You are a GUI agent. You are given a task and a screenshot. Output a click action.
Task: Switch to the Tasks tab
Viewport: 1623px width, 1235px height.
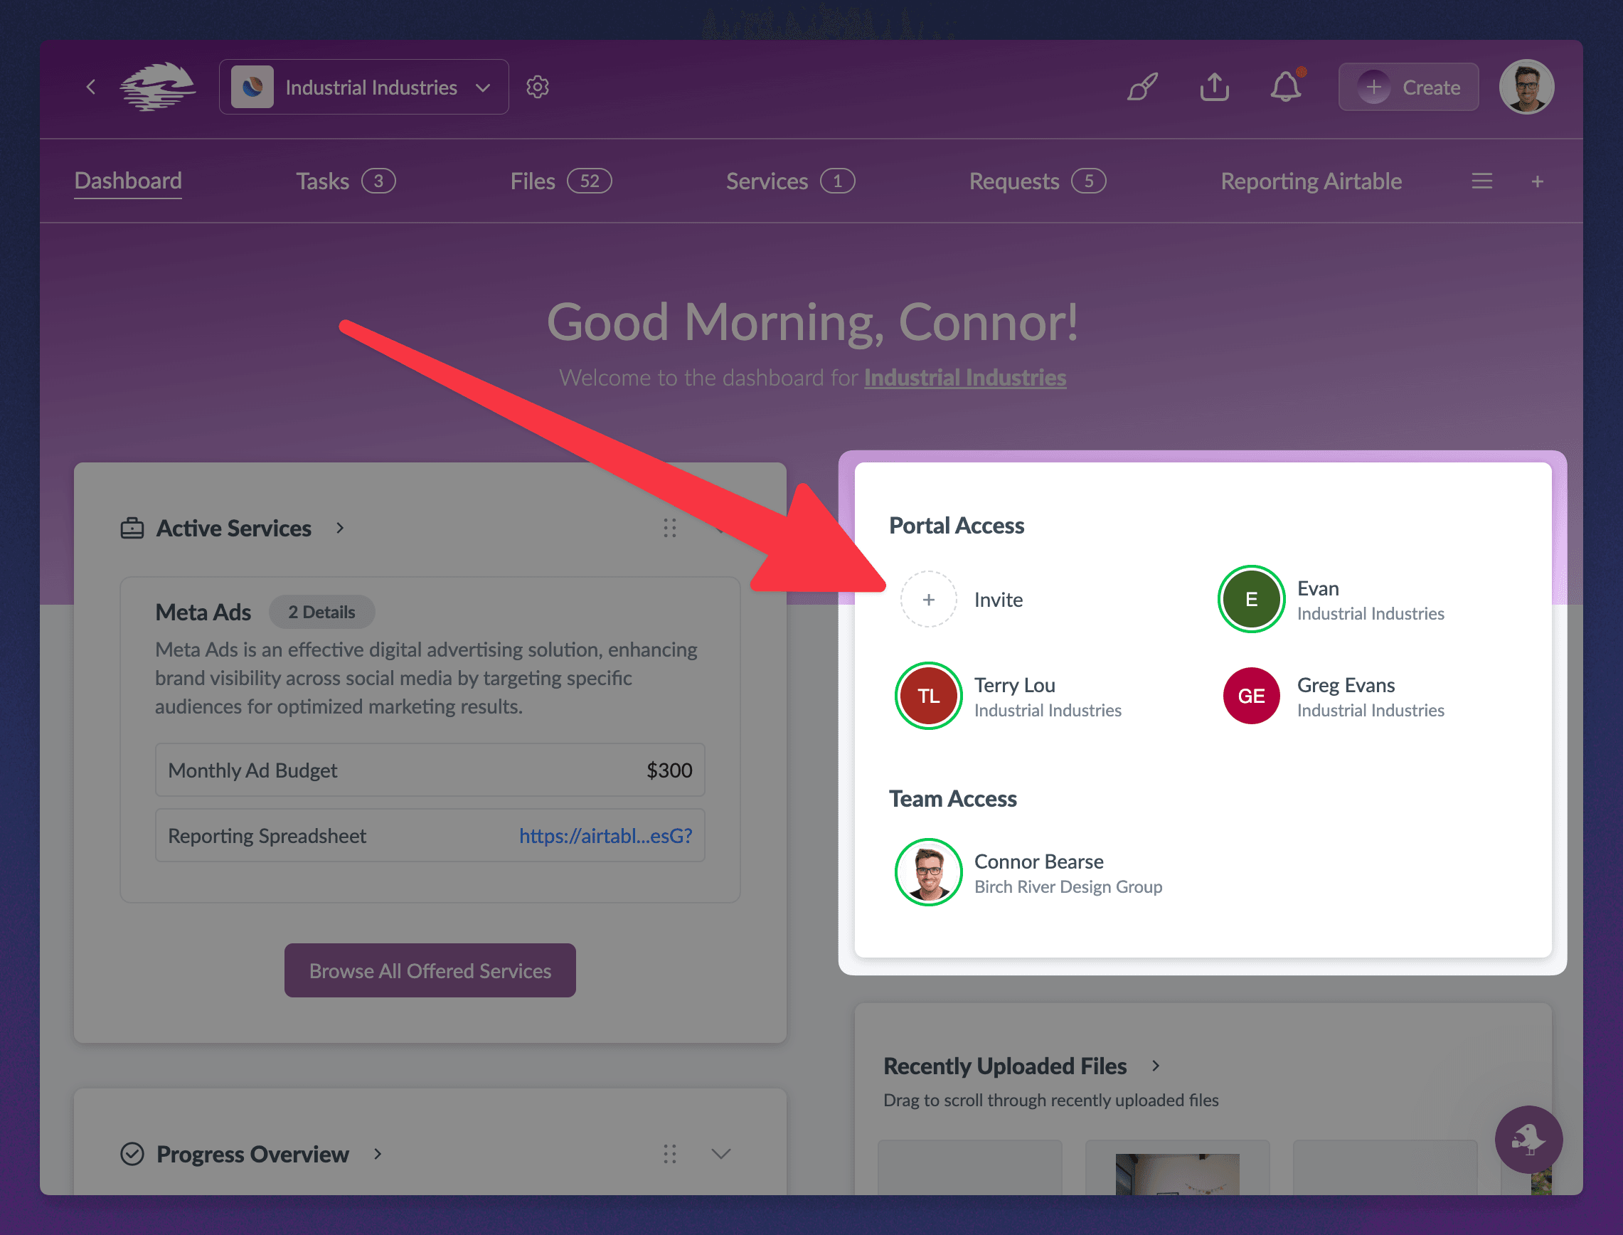click(346, 181)
